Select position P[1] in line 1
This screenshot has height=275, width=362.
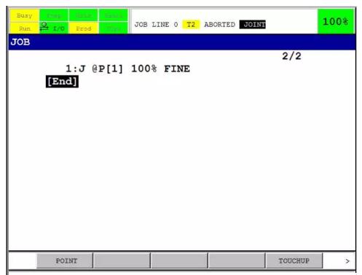(108, 69)
